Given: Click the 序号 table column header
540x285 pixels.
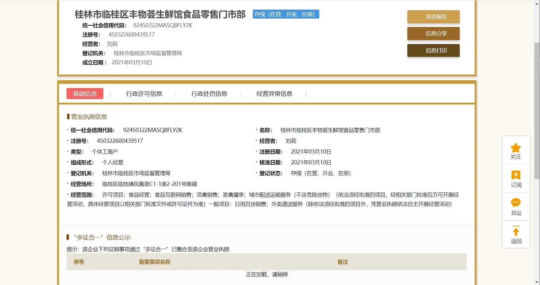Looking at the screenshot, I should [78, 262].
